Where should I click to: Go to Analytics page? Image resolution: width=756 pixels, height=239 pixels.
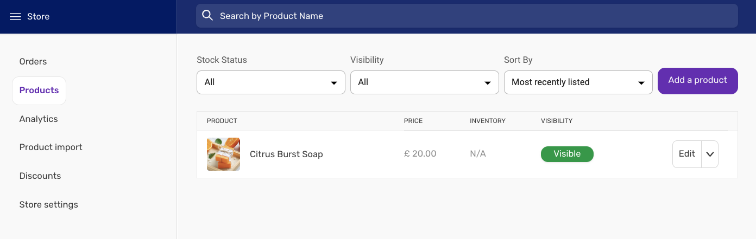point(39,119)
